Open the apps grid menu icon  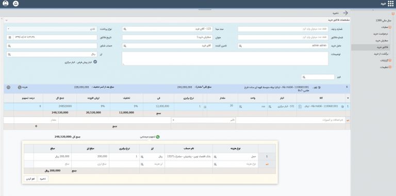390,4
